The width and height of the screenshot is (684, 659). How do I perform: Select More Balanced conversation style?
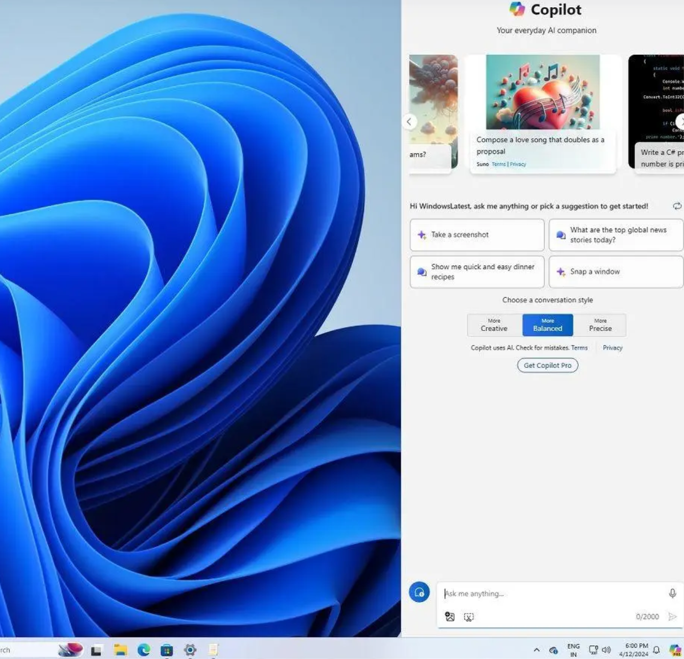tap(548, 325)
